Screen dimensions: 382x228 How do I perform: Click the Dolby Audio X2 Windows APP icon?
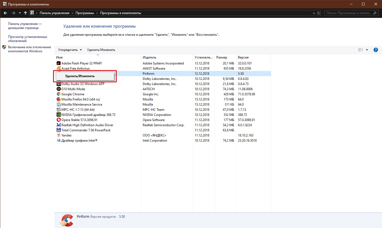coord(59,84)
